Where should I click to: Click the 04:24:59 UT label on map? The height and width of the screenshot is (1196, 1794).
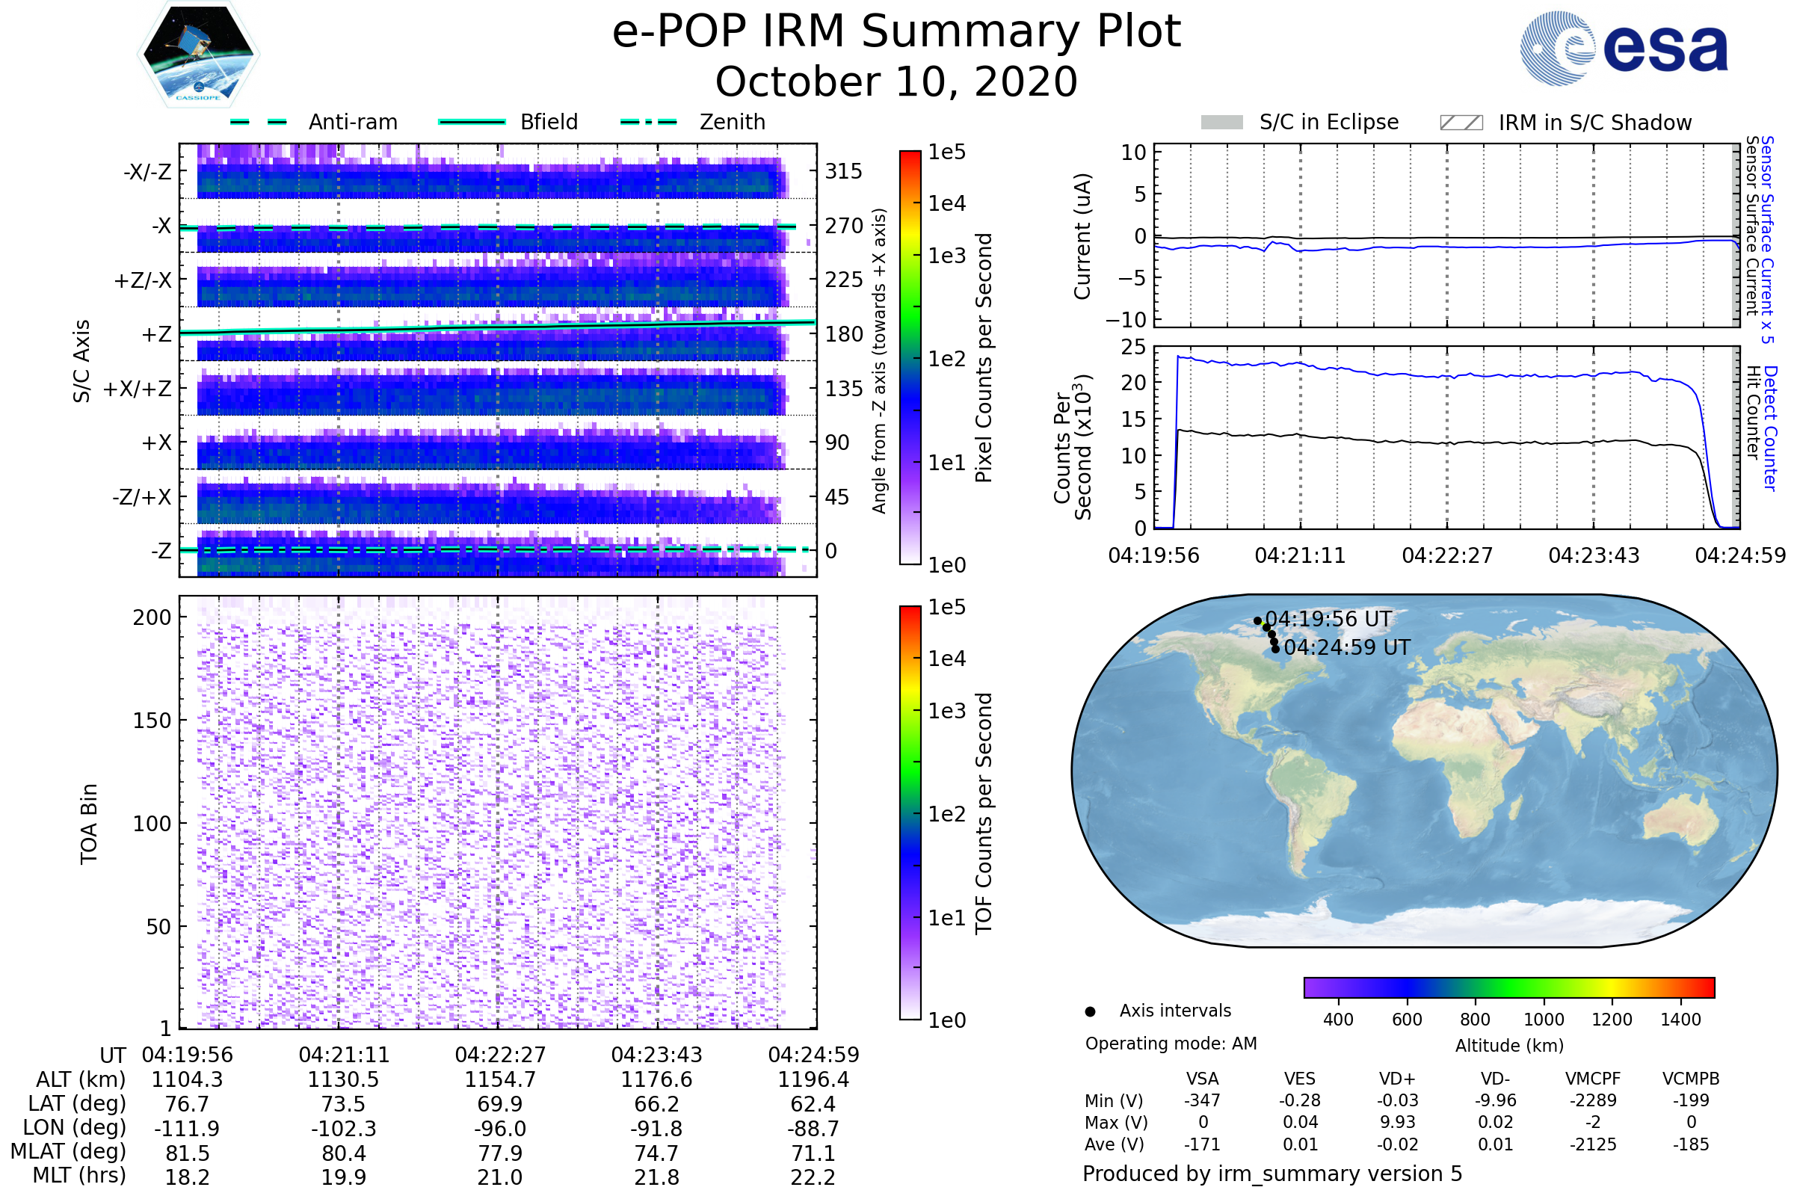coord(1347,647)
